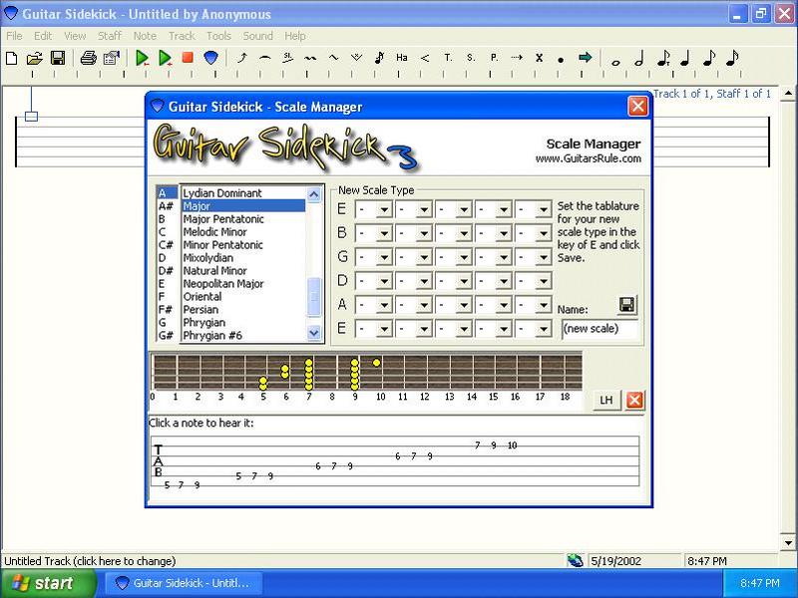Image resolution: width=798 pixels, height=598 pixels.
Task: Select the bend arrow tool
Action: pyautogui.click(x=242, y=58)
